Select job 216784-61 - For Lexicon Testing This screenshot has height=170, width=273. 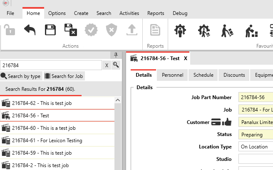point(47,141)
